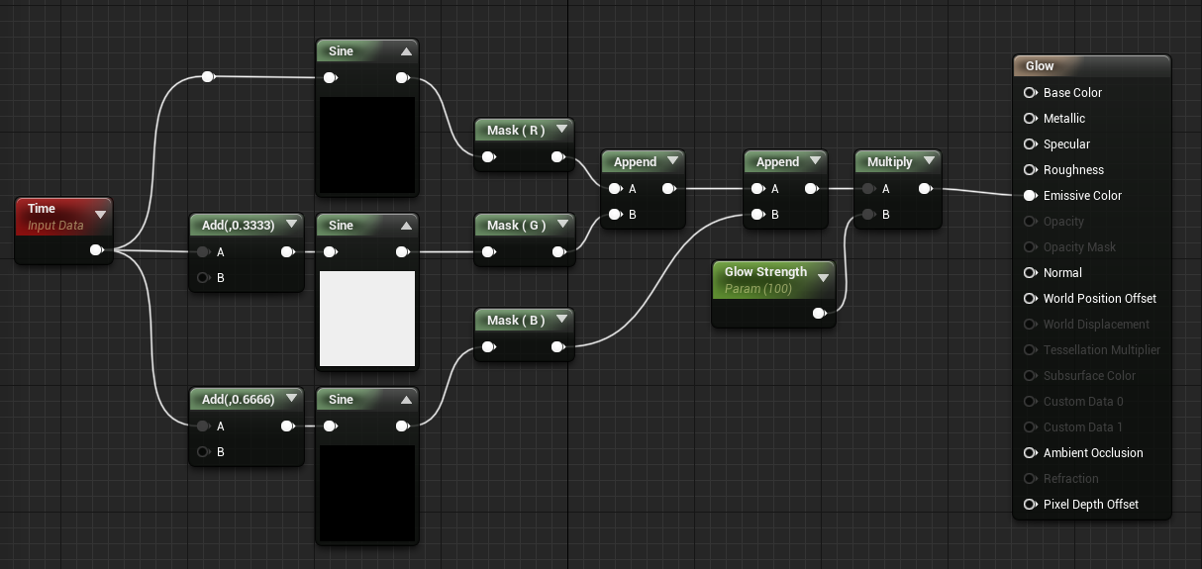Click Add(,0.3333) node output pin
This screenshot has height=569, width=1202.
pyautogui.click(x=287, y=252)
